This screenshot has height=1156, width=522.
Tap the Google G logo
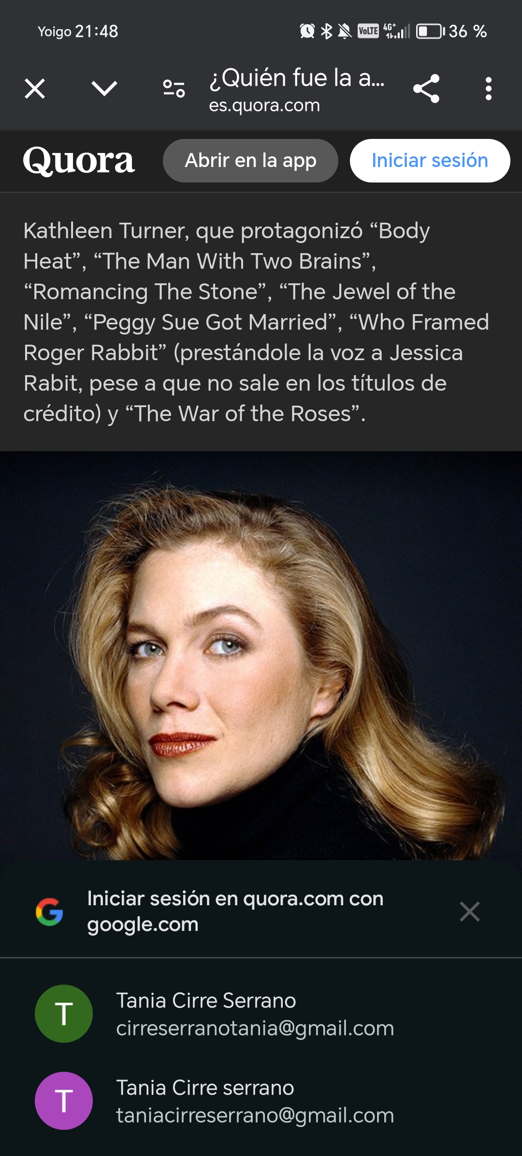(x=49, y=912)
